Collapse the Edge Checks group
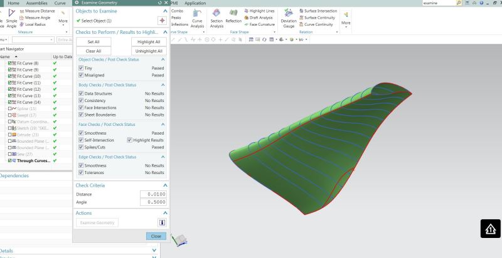Screen dimensions: 502x258 coord(163,157)
